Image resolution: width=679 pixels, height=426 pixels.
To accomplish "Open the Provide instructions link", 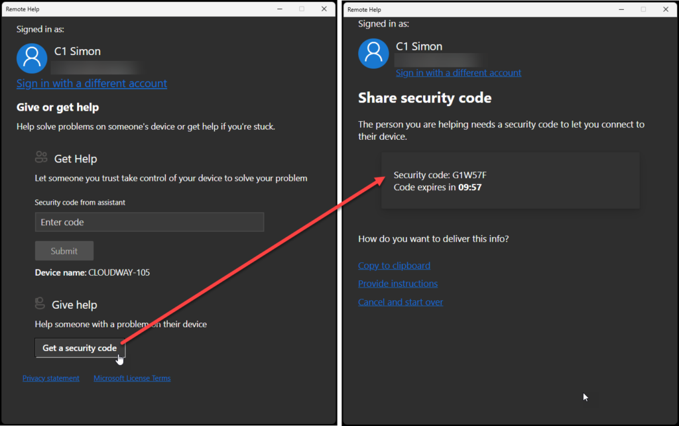I will (x=398, y=284).
